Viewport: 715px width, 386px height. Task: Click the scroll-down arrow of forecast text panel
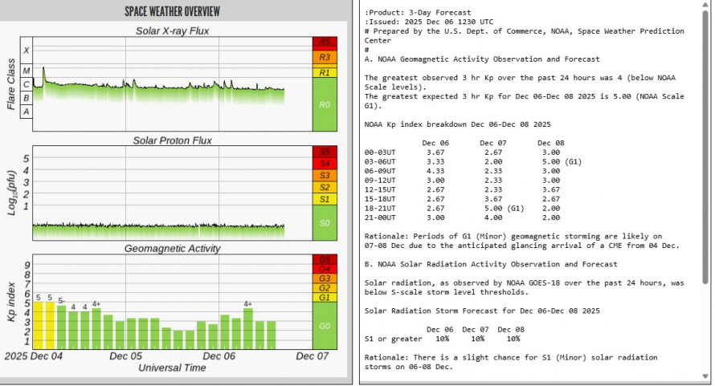click(706, 380)
